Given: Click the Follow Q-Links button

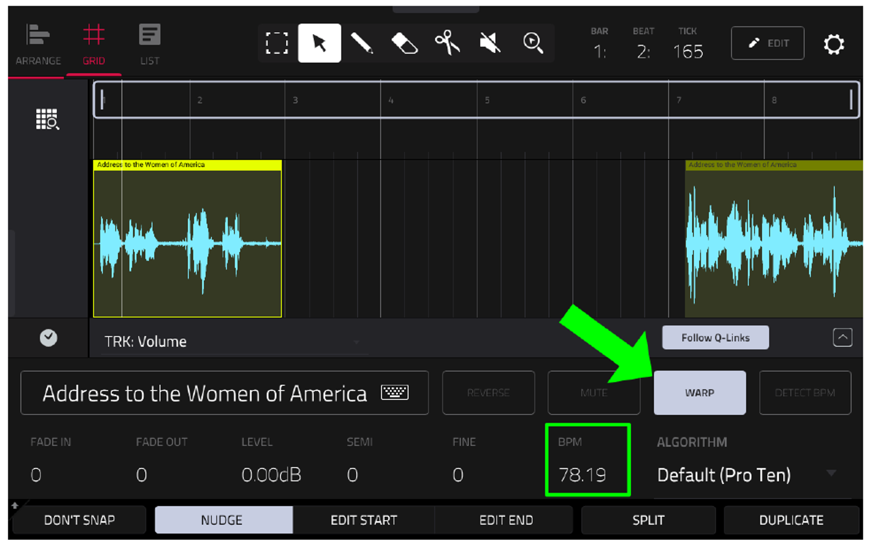Looking at the screenshot, I should pyautogui.click(x=715, y=338).
